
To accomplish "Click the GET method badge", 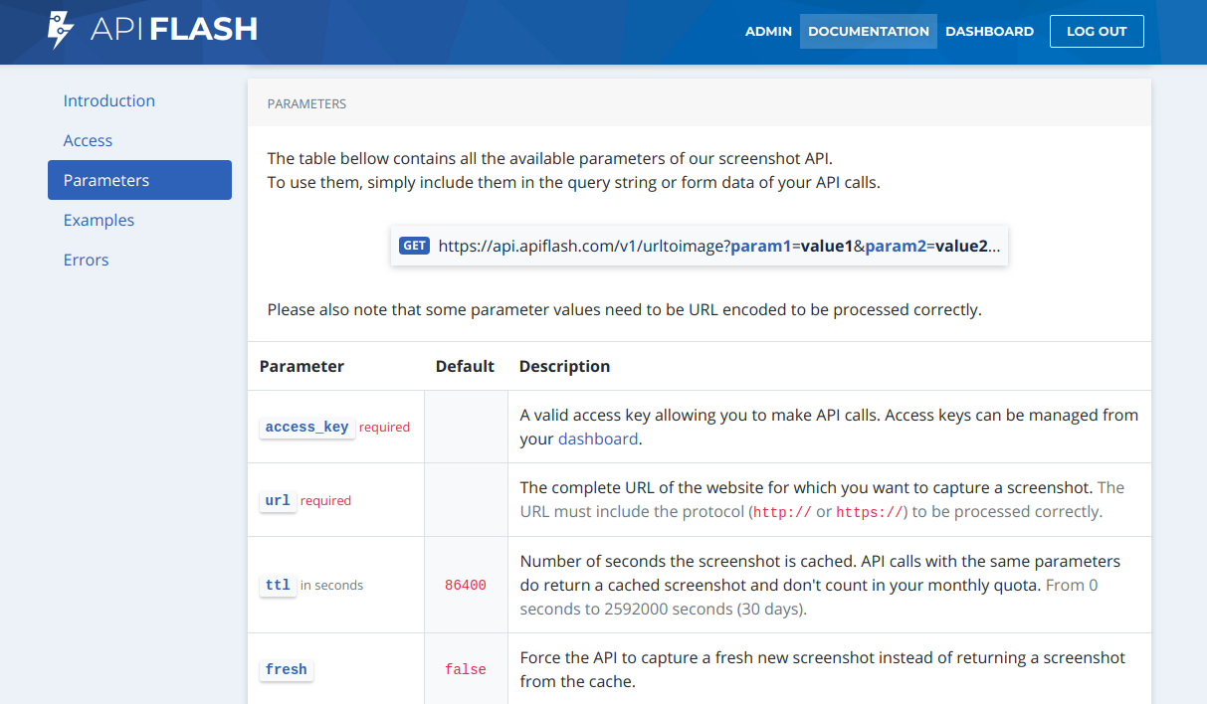I will 414,246.
